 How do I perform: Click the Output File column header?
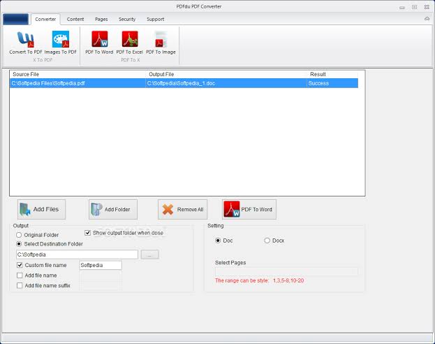pyautogui.click(x=226, y=74)
